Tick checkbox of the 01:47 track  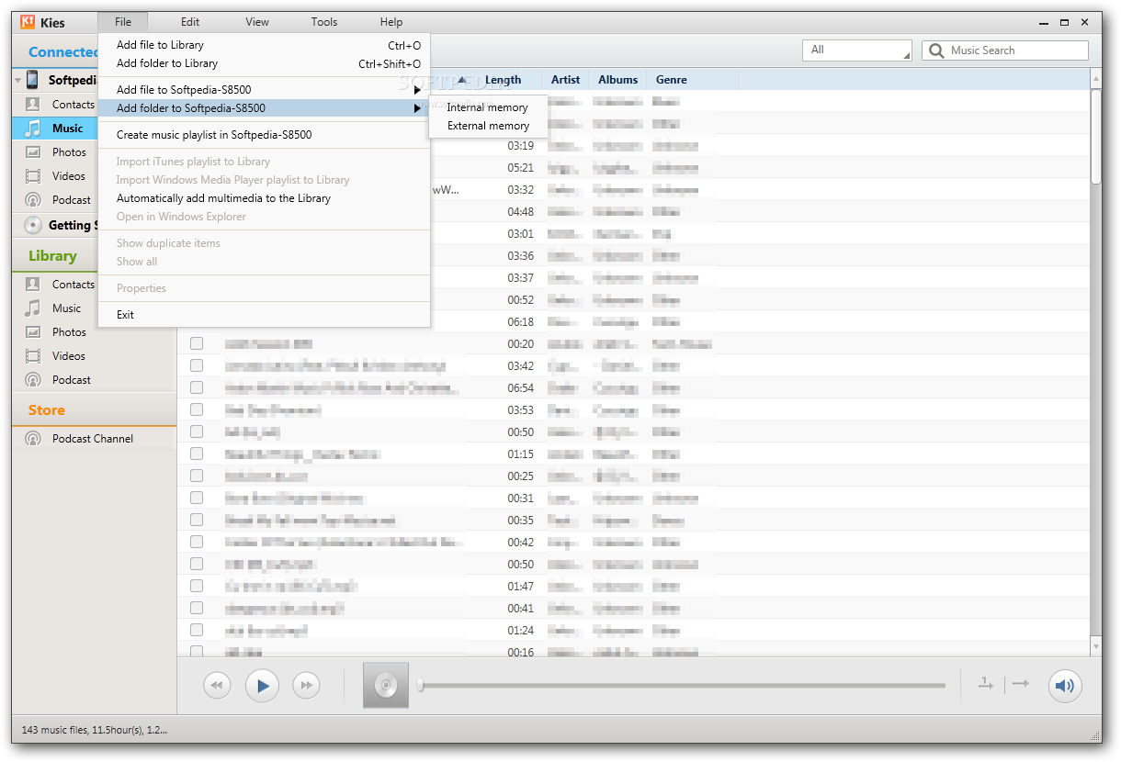pos(197,586)
